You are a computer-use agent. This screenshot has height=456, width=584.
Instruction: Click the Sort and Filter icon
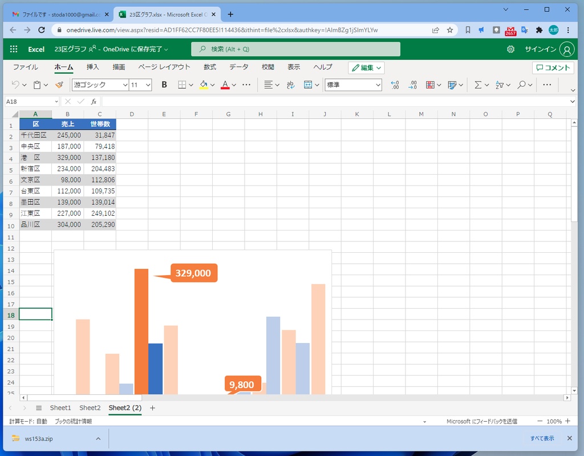(x=500, y=84)
